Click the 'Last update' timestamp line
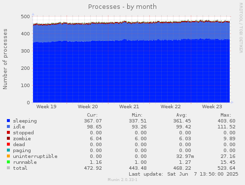245x185 pixels. 183,174
